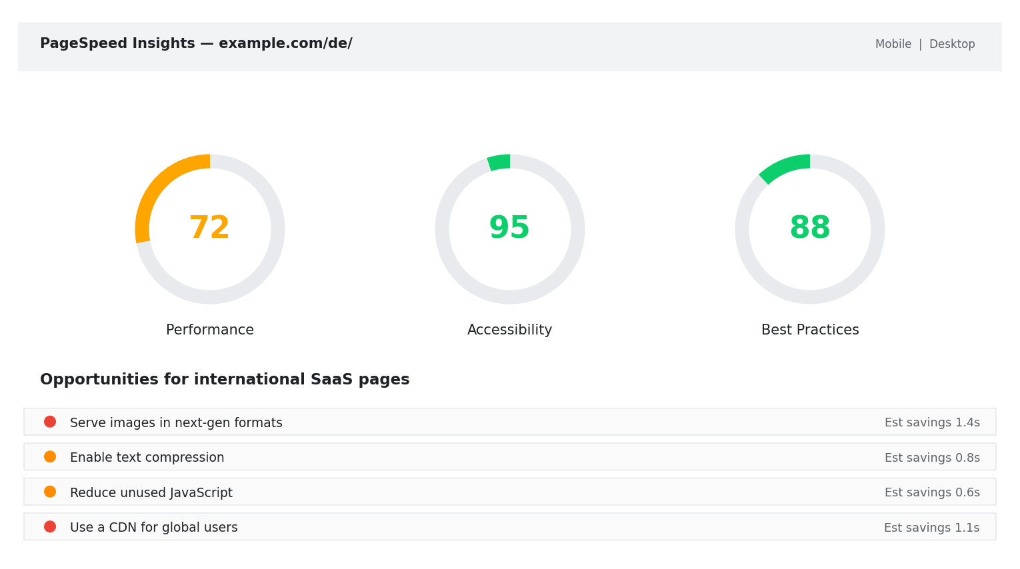Click orange dot beside Reduce unused JavaScript
Screen dimensions: 1020x569
(50, 492)
